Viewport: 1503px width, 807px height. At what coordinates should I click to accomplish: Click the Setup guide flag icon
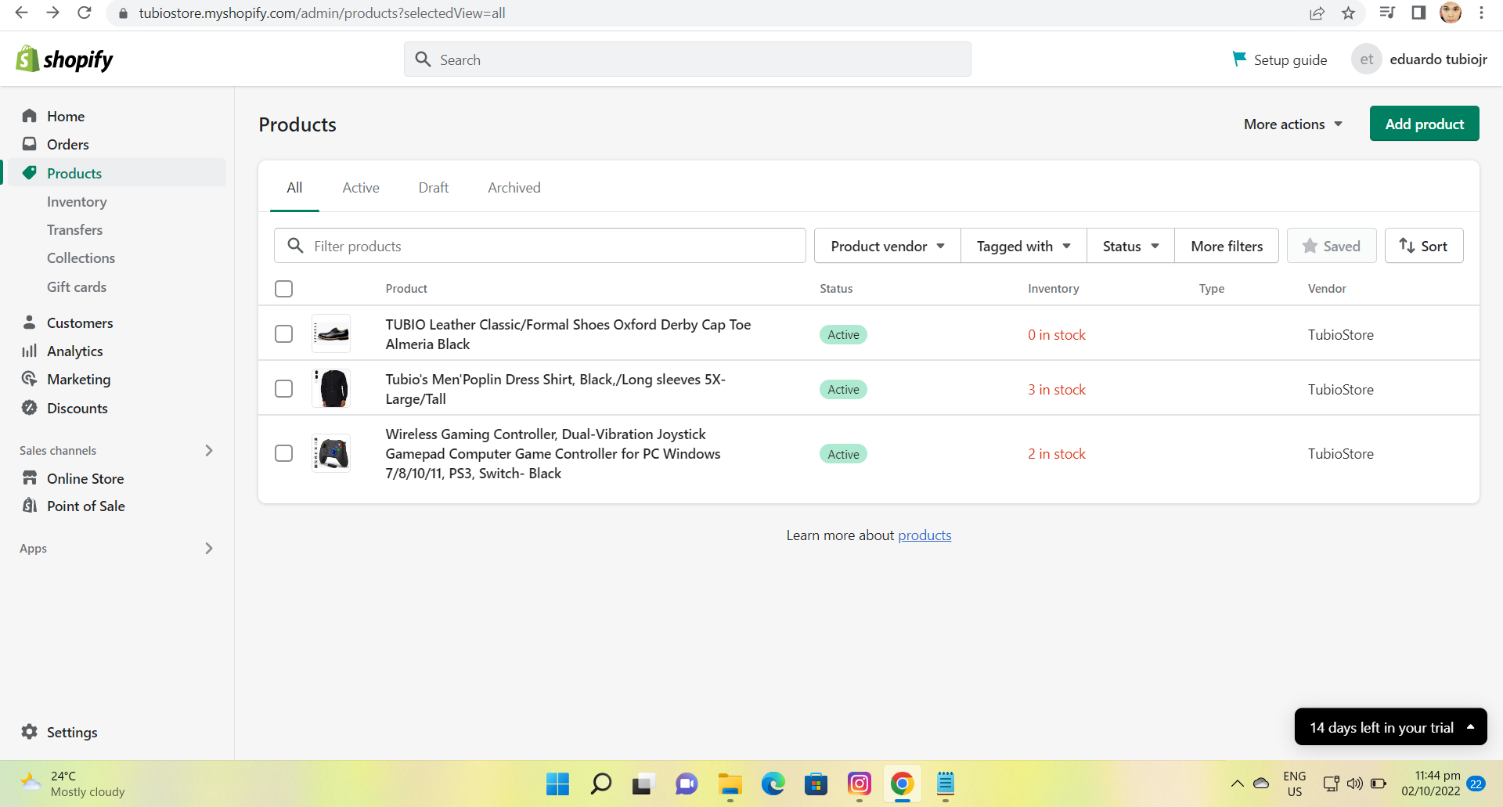click(1239, 59)
